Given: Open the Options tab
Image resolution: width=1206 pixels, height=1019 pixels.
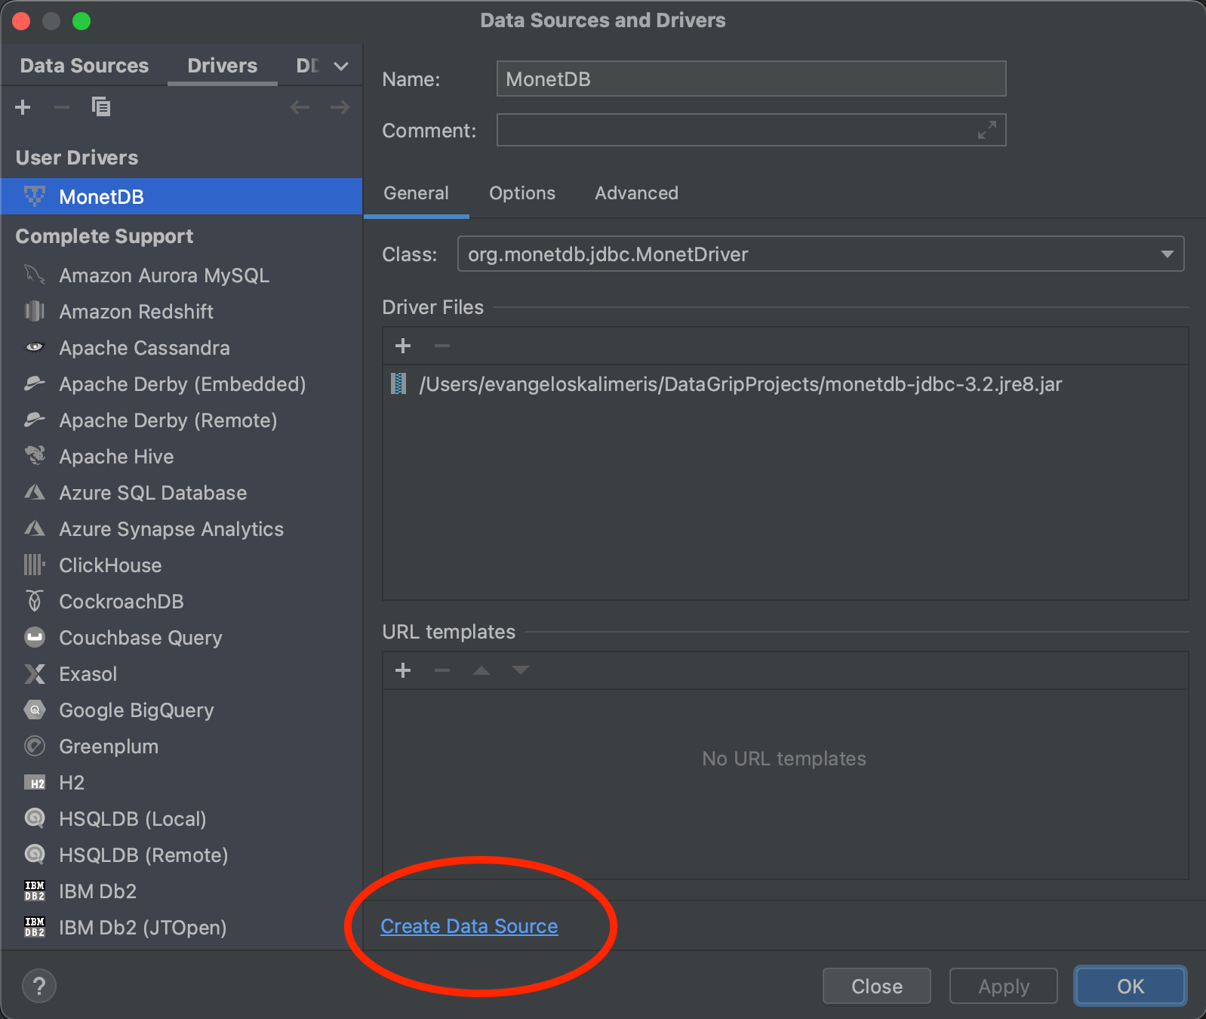Looking at the screenshot, I should click(521, 193).
